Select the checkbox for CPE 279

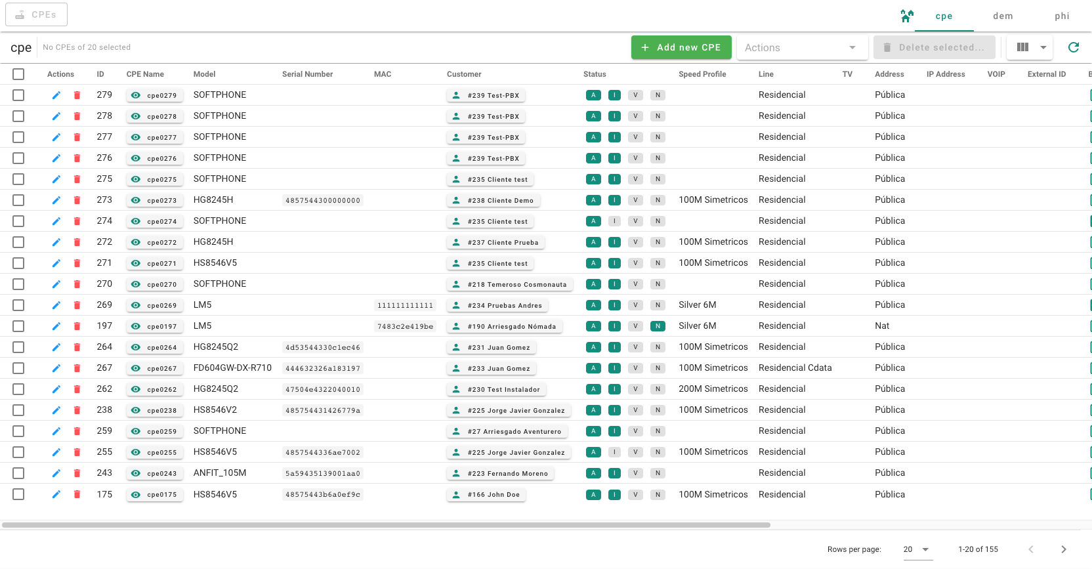tap(18, 95)
